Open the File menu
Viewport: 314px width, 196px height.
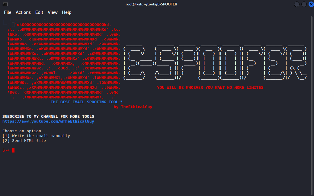(x=8, y=12)
